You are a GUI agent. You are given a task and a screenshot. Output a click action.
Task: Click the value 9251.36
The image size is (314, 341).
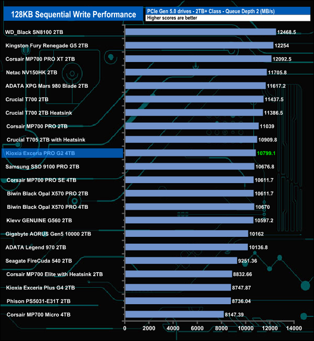pos(247,261)
